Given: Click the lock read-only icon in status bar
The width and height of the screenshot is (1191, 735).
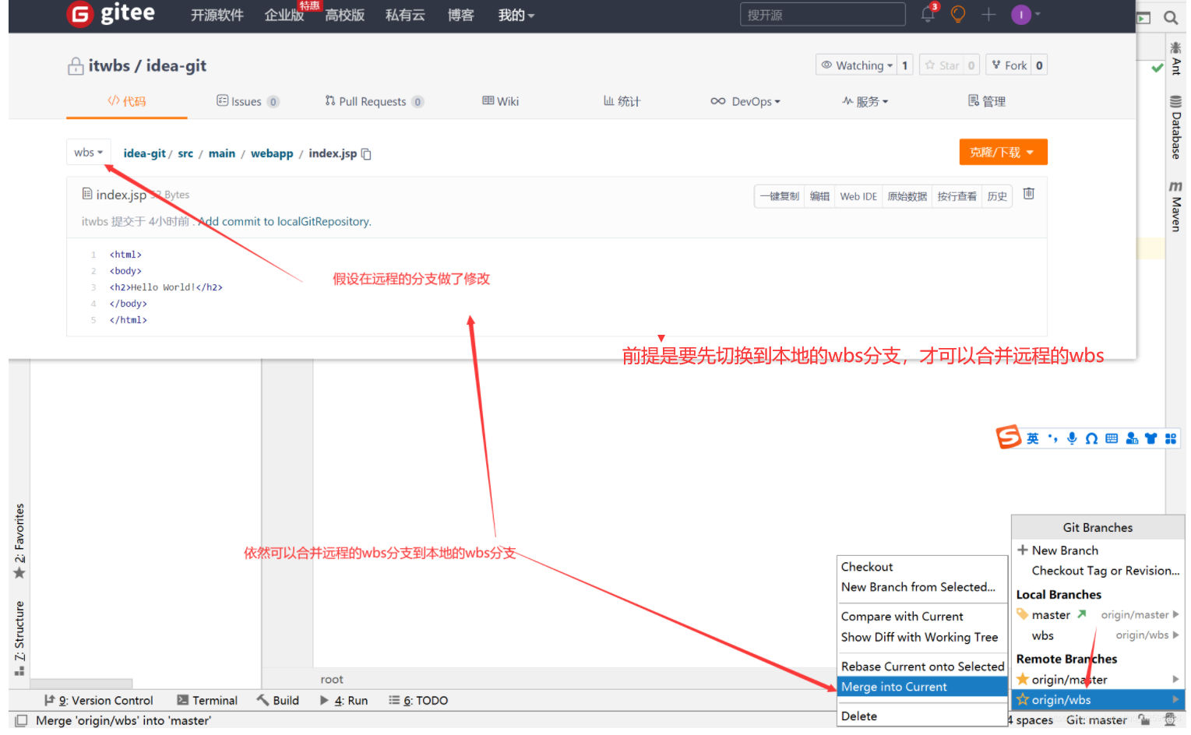Looking at the screenshot, I should [1143, 720].
